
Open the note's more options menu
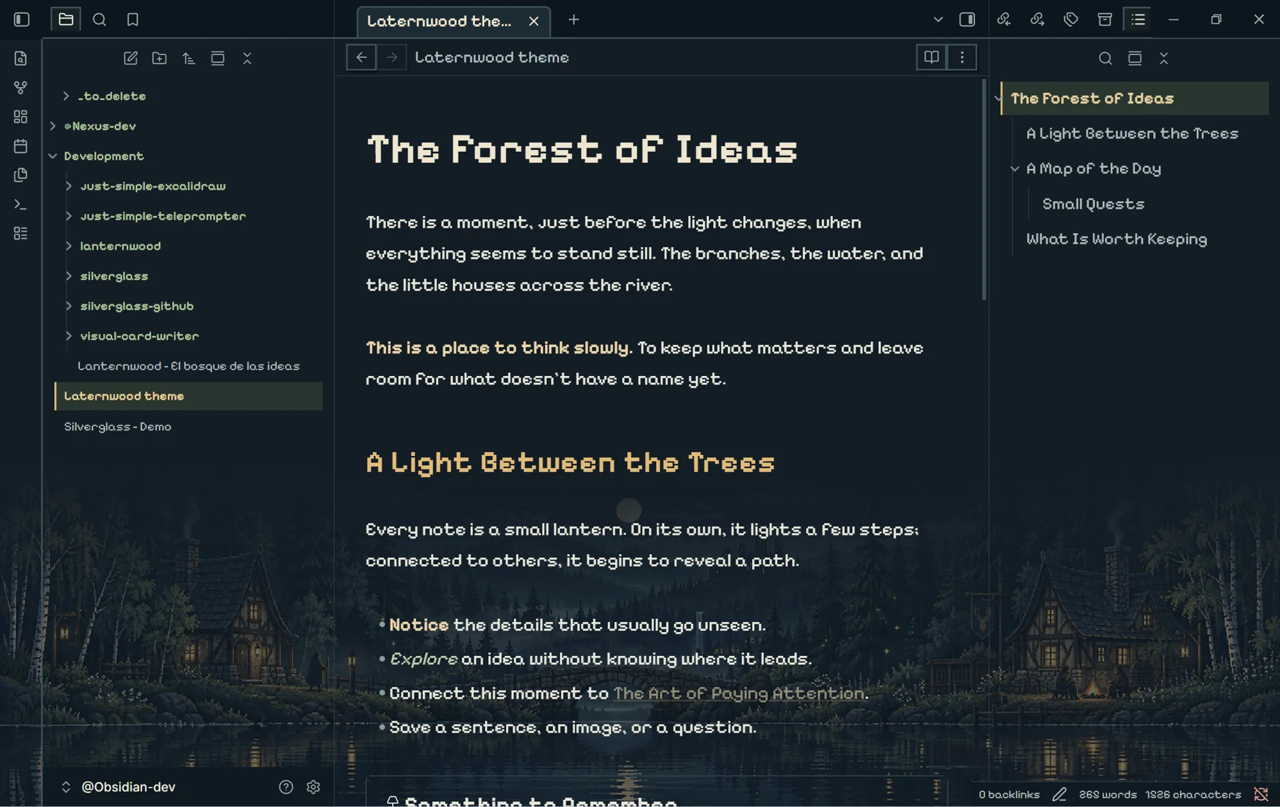click(962, 58)
